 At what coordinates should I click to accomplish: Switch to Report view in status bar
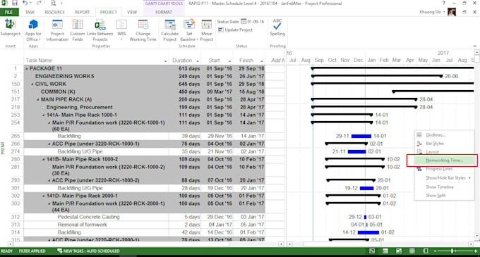[425, 251]
